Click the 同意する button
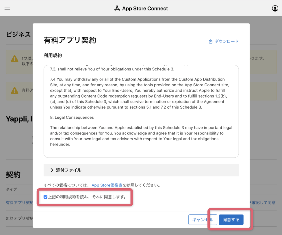The height and width of the screenshot is (235, 282). (x=231, y=220)
